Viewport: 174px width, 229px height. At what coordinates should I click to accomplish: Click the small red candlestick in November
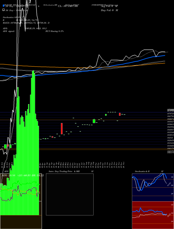(x=120, y=114)
